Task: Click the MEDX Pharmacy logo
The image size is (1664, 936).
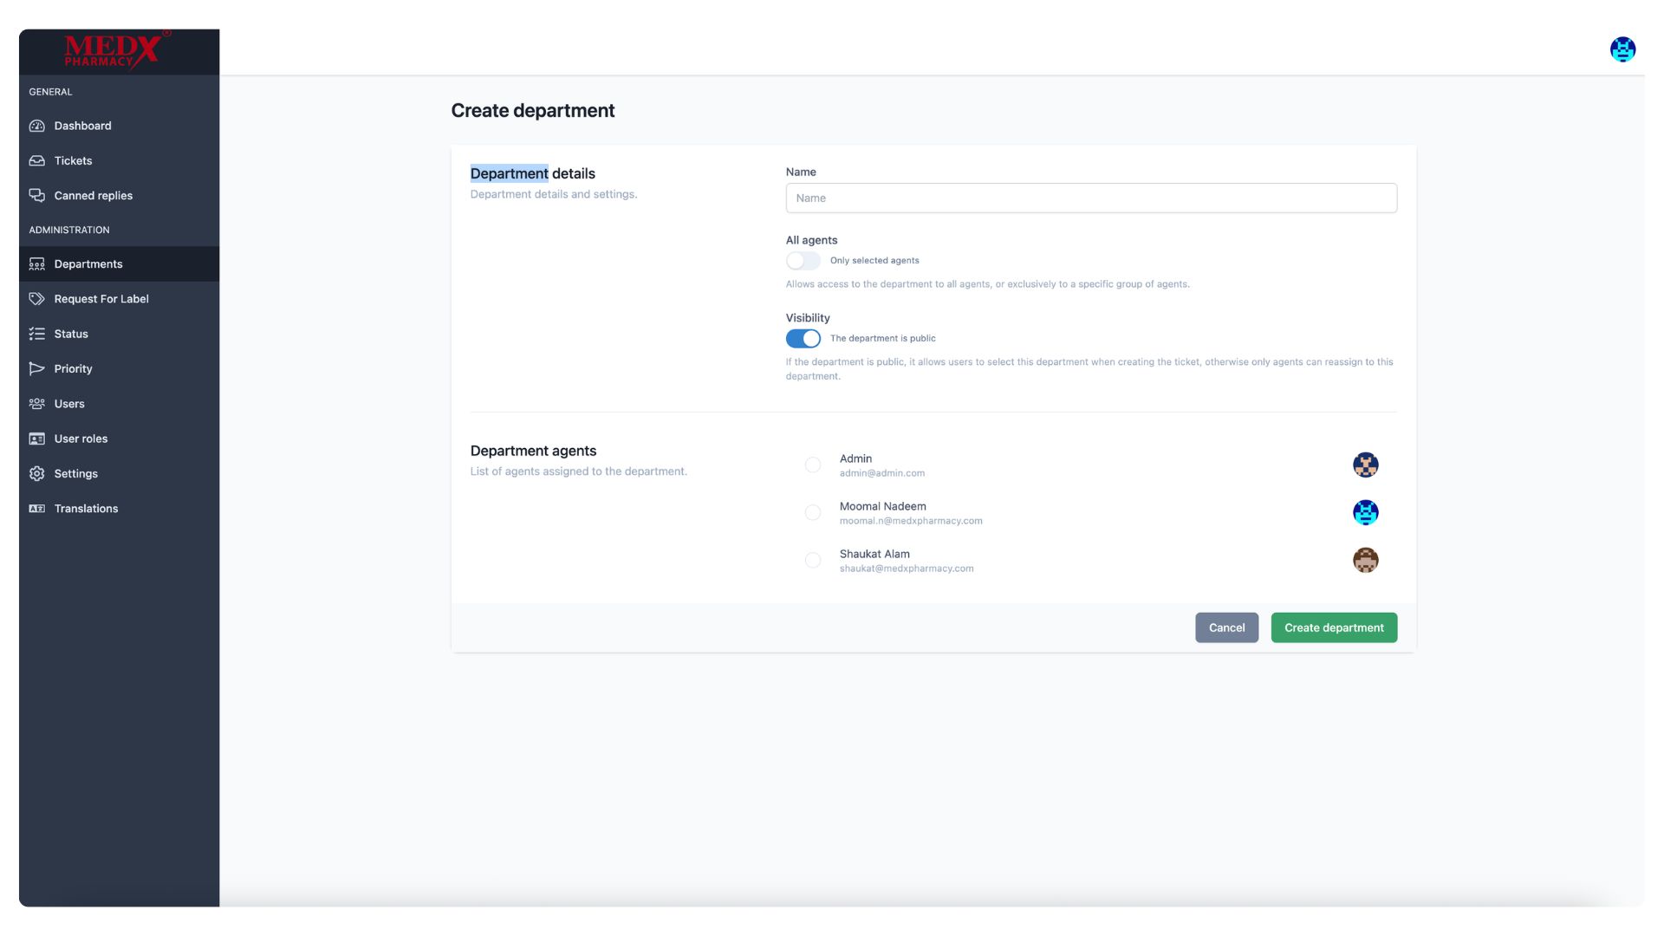Action: pyautogui.click(x=117, y=50)
